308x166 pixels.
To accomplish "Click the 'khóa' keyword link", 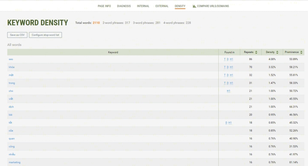I will click(12, 67).
